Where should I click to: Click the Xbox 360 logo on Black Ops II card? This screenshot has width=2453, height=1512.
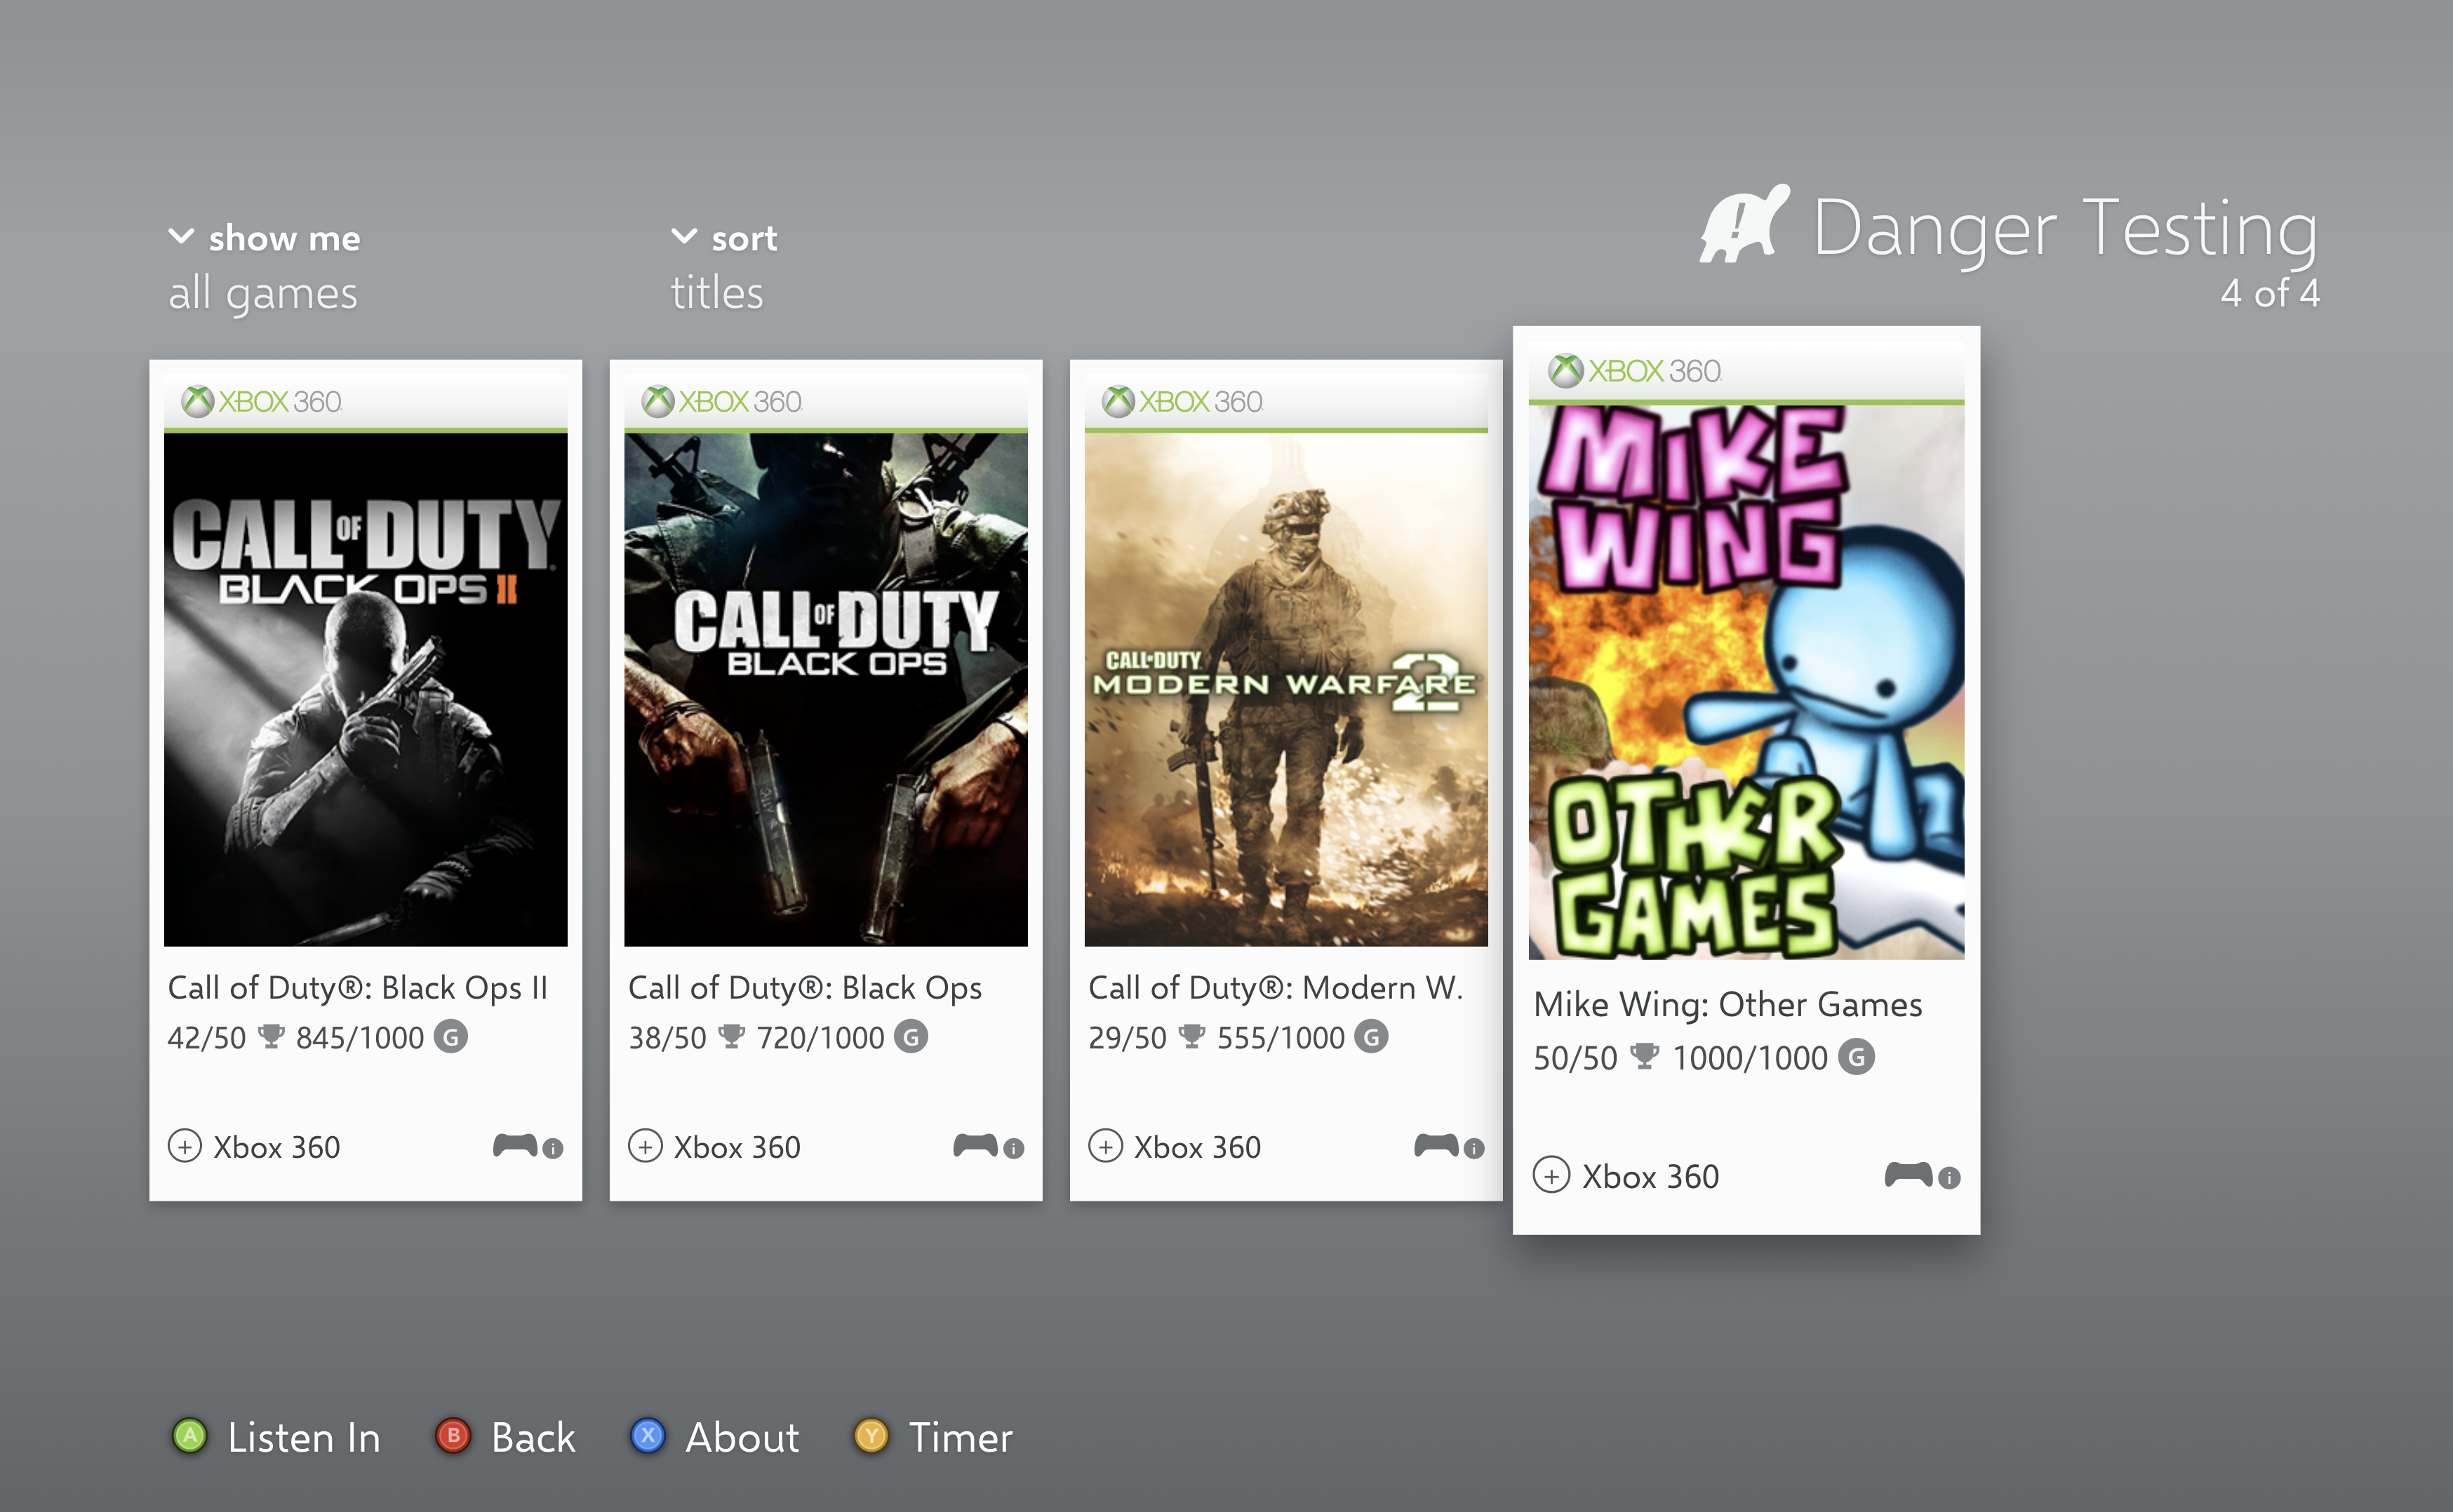[x=262, y=402]
